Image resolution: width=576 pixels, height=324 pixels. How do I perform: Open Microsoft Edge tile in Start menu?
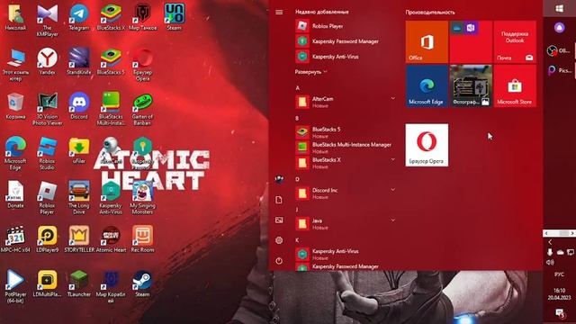(427, 86)
